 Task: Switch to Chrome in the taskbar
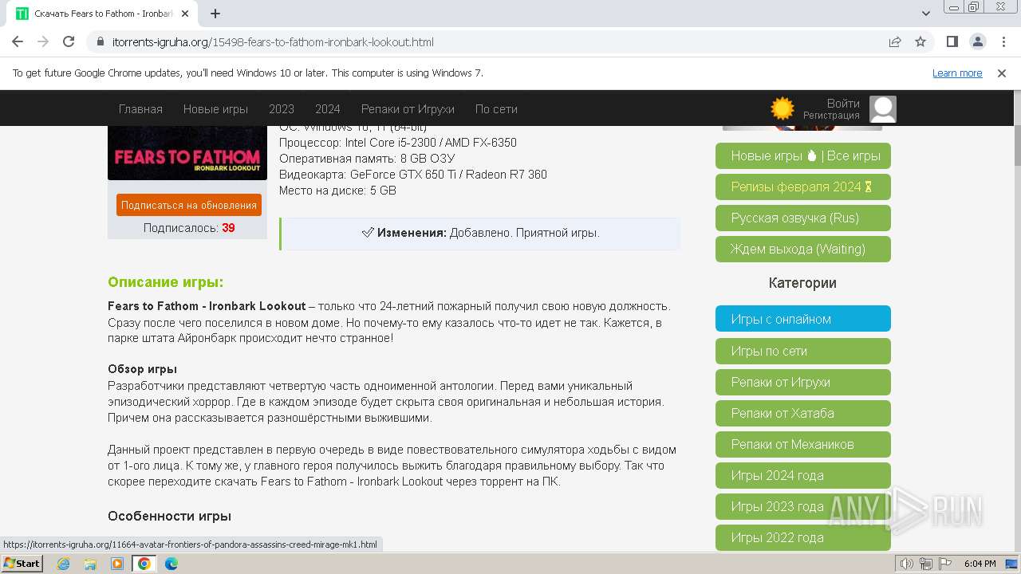click(144, 564)
